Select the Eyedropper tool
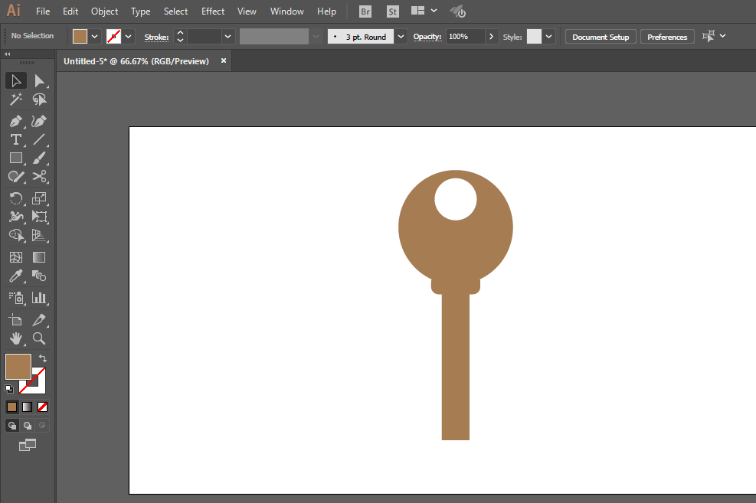The height and width of the screenshot is (503, 756). [x=15, y=276]
